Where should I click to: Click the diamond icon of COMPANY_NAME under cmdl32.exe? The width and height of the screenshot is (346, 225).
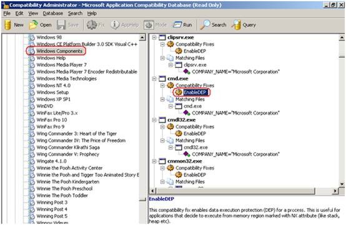click(187, 154)
